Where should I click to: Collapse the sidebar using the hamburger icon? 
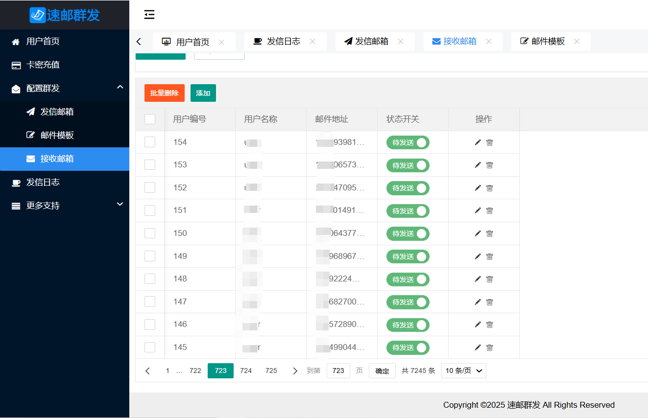click(149, 15)
